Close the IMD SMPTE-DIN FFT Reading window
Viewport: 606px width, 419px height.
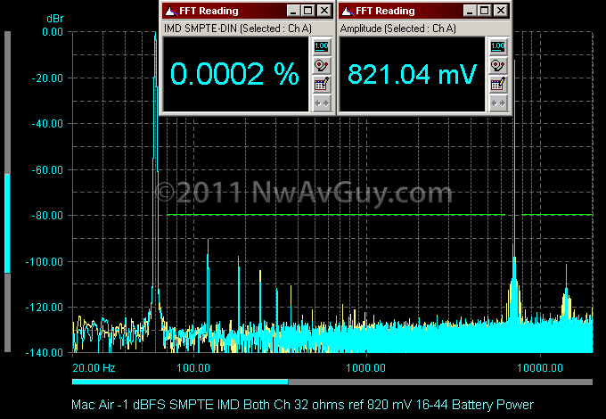[324, 11]
